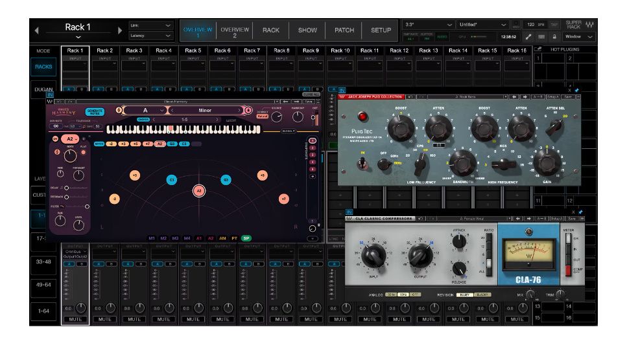Open the Latency dropdown
Image resolution: width=627 pixels, height=345 pixels.
point(150,36)
